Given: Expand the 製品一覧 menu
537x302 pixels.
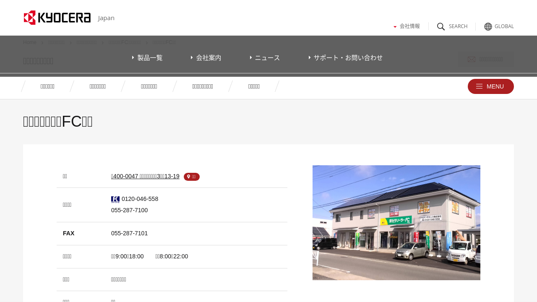Looking at the screenshot, I should [147, 58].
